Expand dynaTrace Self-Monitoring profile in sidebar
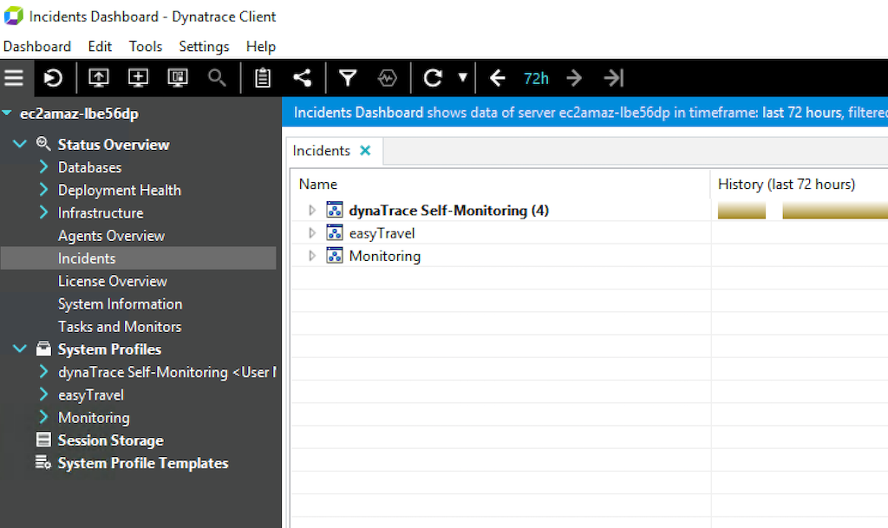Image resolution: width=888 pixels, height=528 pixels. click(x=43, y=371)
